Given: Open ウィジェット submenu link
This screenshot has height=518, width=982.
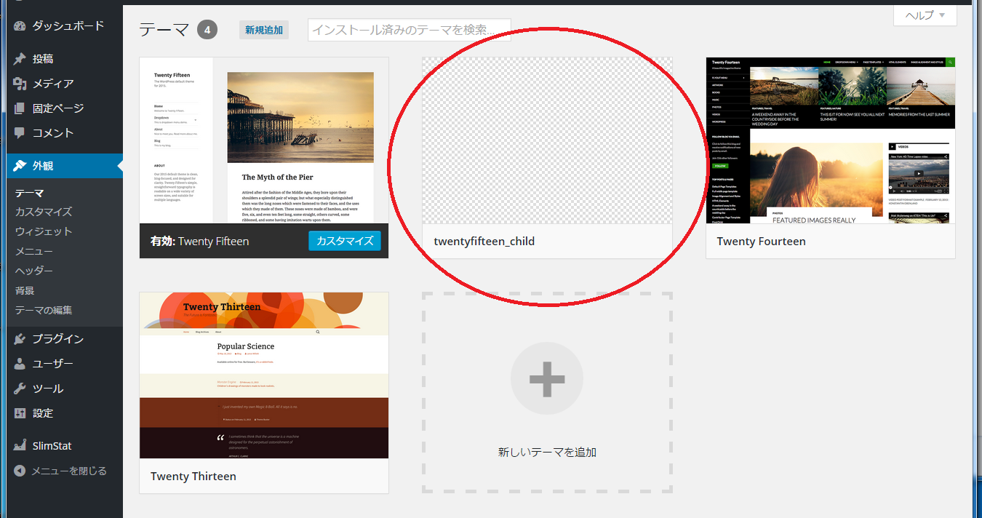Looking at the screenshot, I should click(44, 231).
